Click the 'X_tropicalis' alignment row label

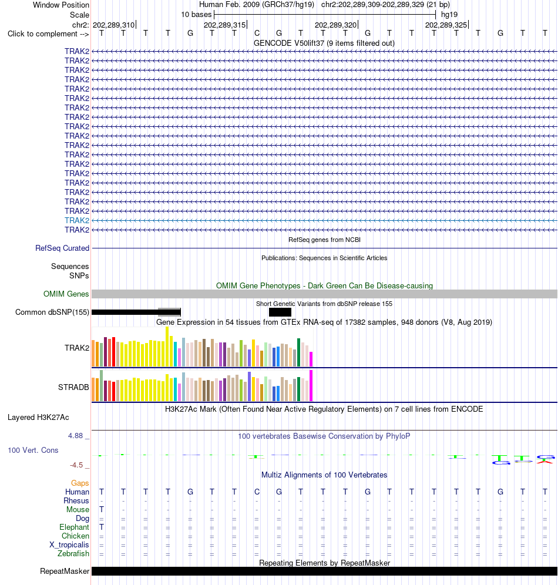[x=69, y=545]
